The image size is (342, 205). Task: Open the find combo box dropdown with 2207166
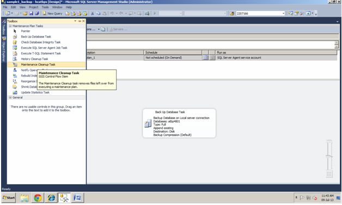click(x=283, y=14)
